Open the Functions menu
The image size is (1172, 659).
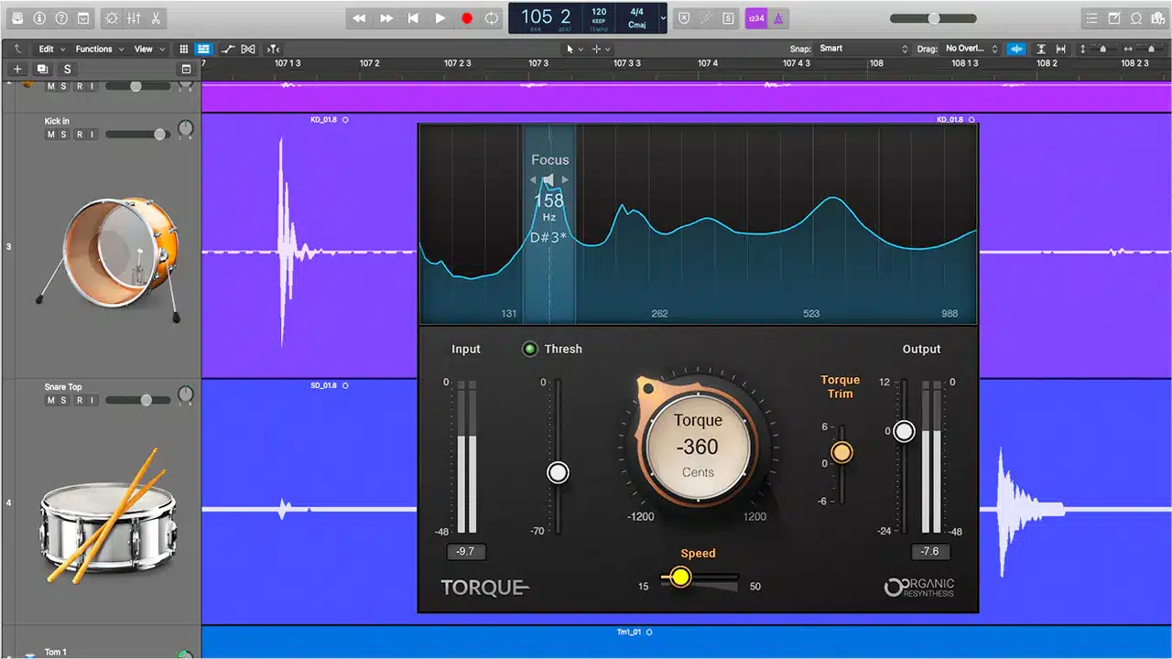(x=99, y=49)
